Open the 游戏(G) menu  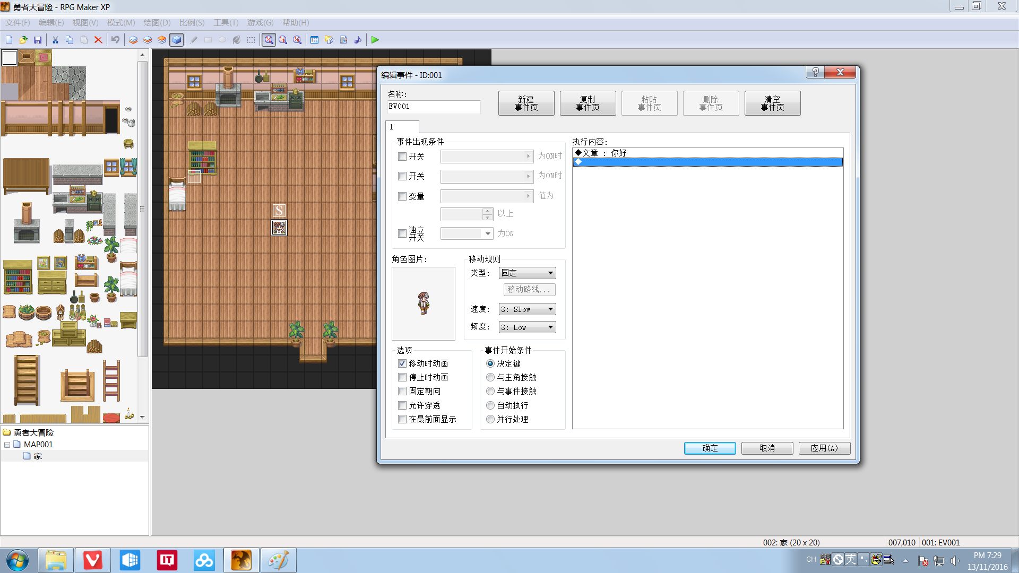(x=260, y=23)
